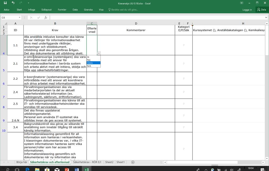Choose 'Ja' from the validation list
Image resolution: width=269 pixels, height=171 pixels.
tap(94, 57)
